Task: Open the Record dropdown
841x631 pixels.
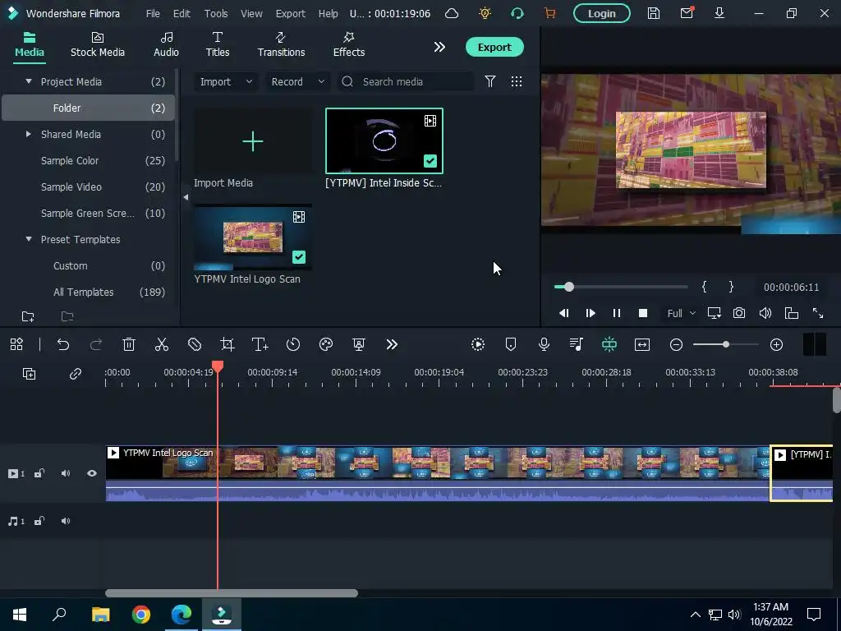Action: click(x=297, y=81)
